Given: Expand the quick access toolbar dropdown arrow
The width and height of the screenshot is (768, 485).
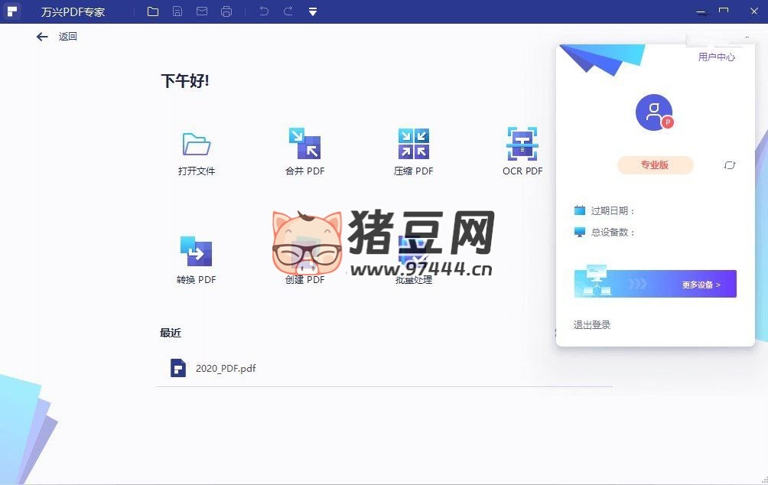Looking at the screenshot, I should (313, 11).
